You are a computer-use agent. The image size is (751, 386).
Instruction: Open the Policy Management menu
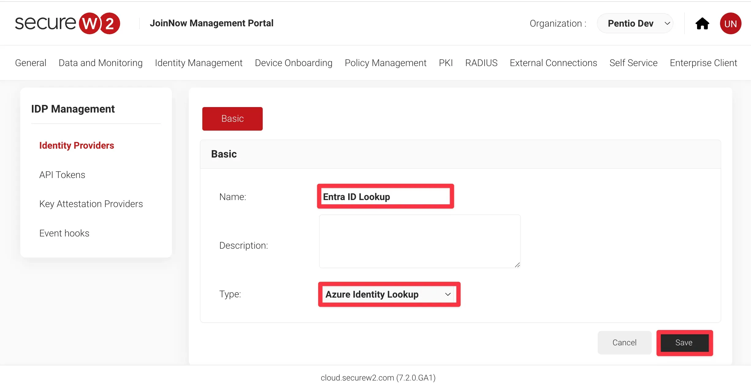point(385,63)
